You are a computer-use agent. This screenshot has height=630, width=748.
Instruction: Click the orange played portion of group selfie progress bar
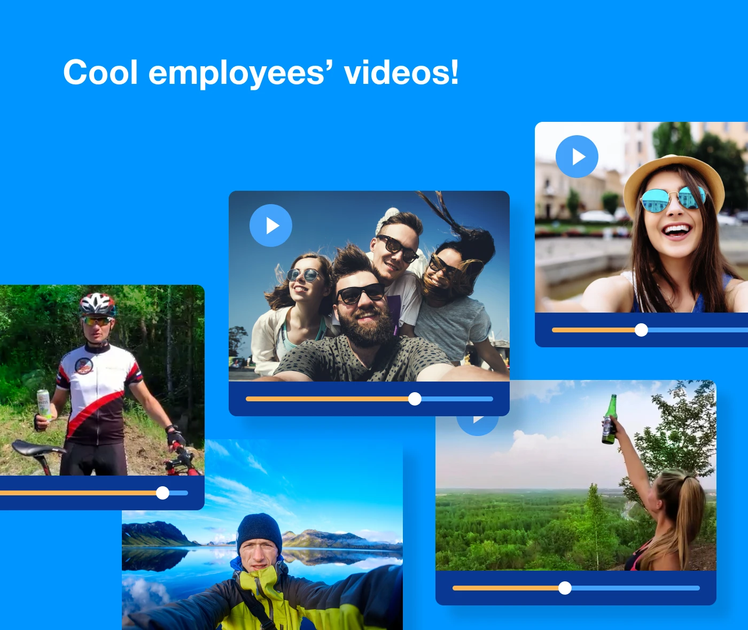point(326,399)
